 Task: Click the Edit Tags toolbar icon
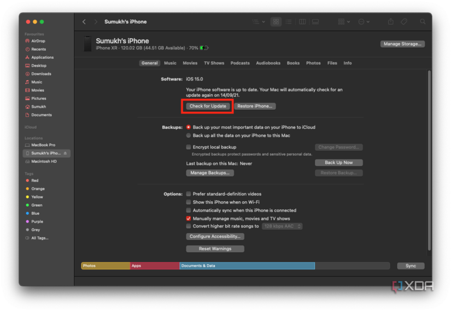404,22
